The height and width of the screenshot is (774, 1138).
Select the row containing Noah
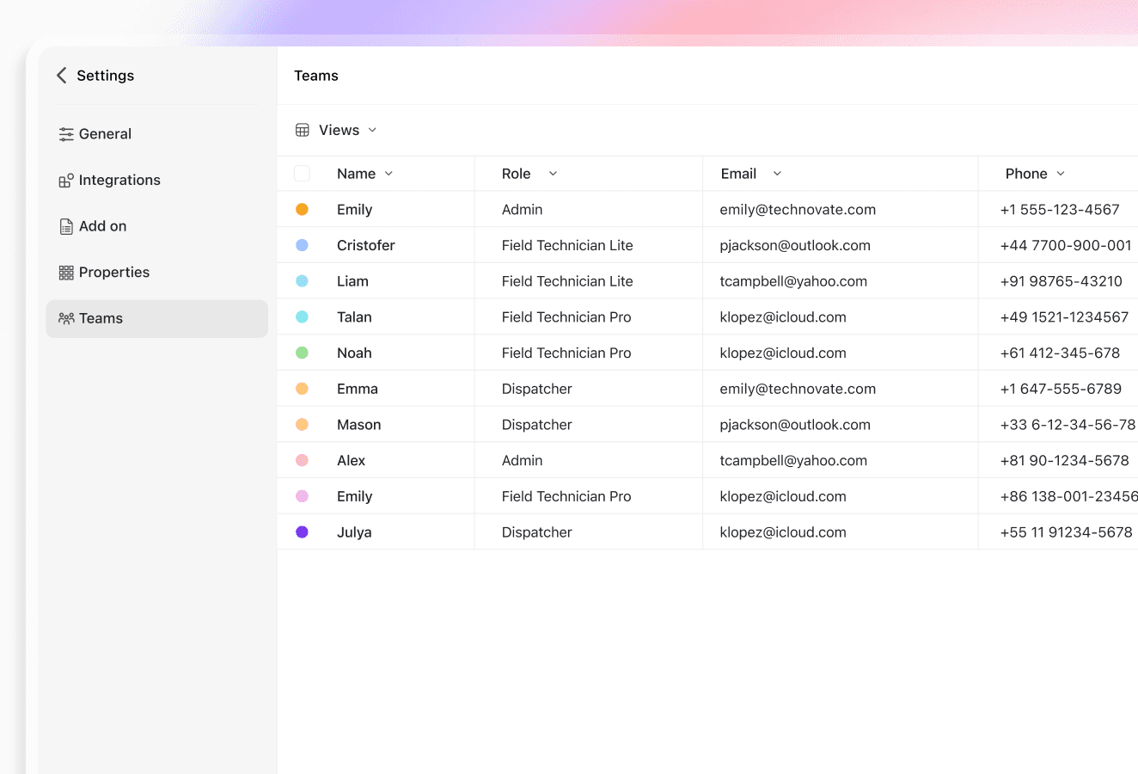coord(353,353)
